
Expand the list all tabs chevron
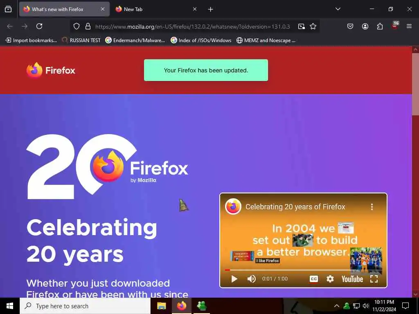pyautogui.click(x=338, y=9)
